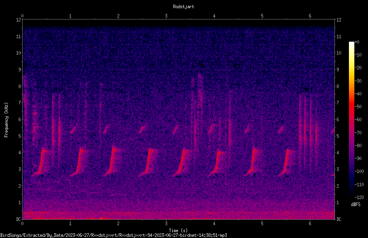Screen dimensions: 368x238
Task: Click the dBFS unit label
Action: (356, 205)
